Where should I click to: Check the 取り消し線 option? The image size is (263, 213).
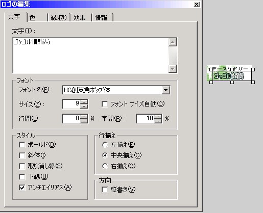[22, 166]
